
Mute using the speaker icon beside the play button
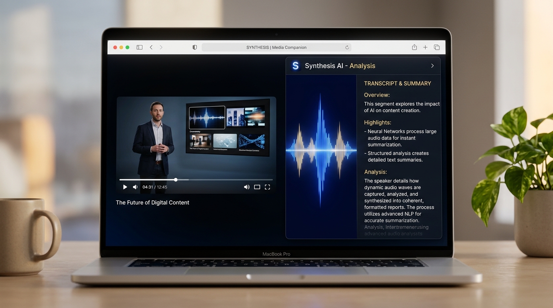(135, 187)
